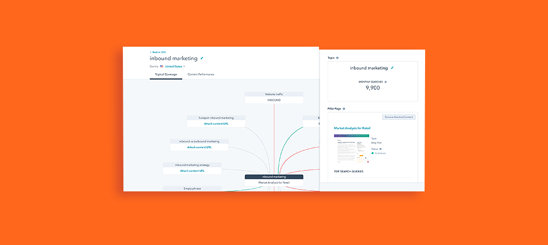This screenshot has height=245, width=548.
Task: Switch to the Topical Coverage tab
Action: pos(166,74)
